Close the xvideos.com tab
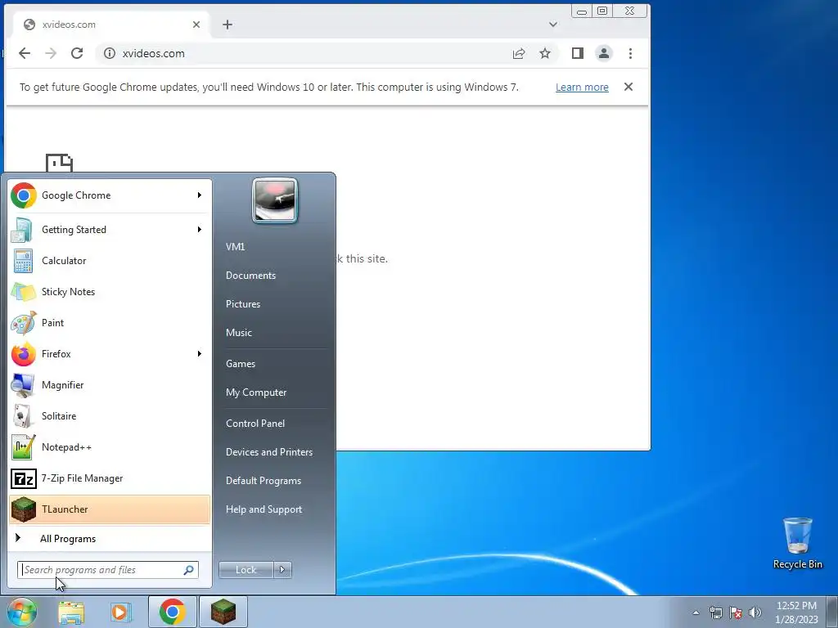 196,25
